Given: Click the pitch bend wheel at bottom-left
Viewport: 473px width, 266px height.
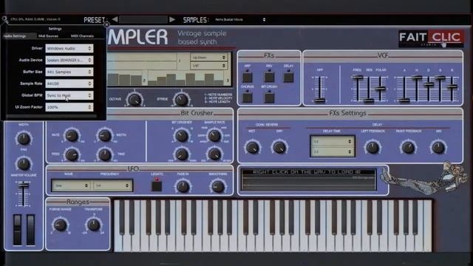Looking at the screenshot, I should click(17, 230).
